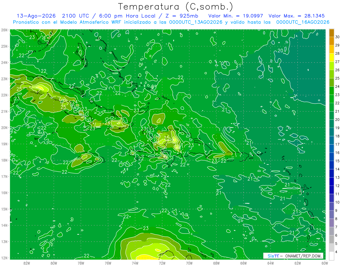Click the '28' label on the color scale
The height and width of the screenshot is (267, 345).
pyautogui.click(x=337, y=54)
